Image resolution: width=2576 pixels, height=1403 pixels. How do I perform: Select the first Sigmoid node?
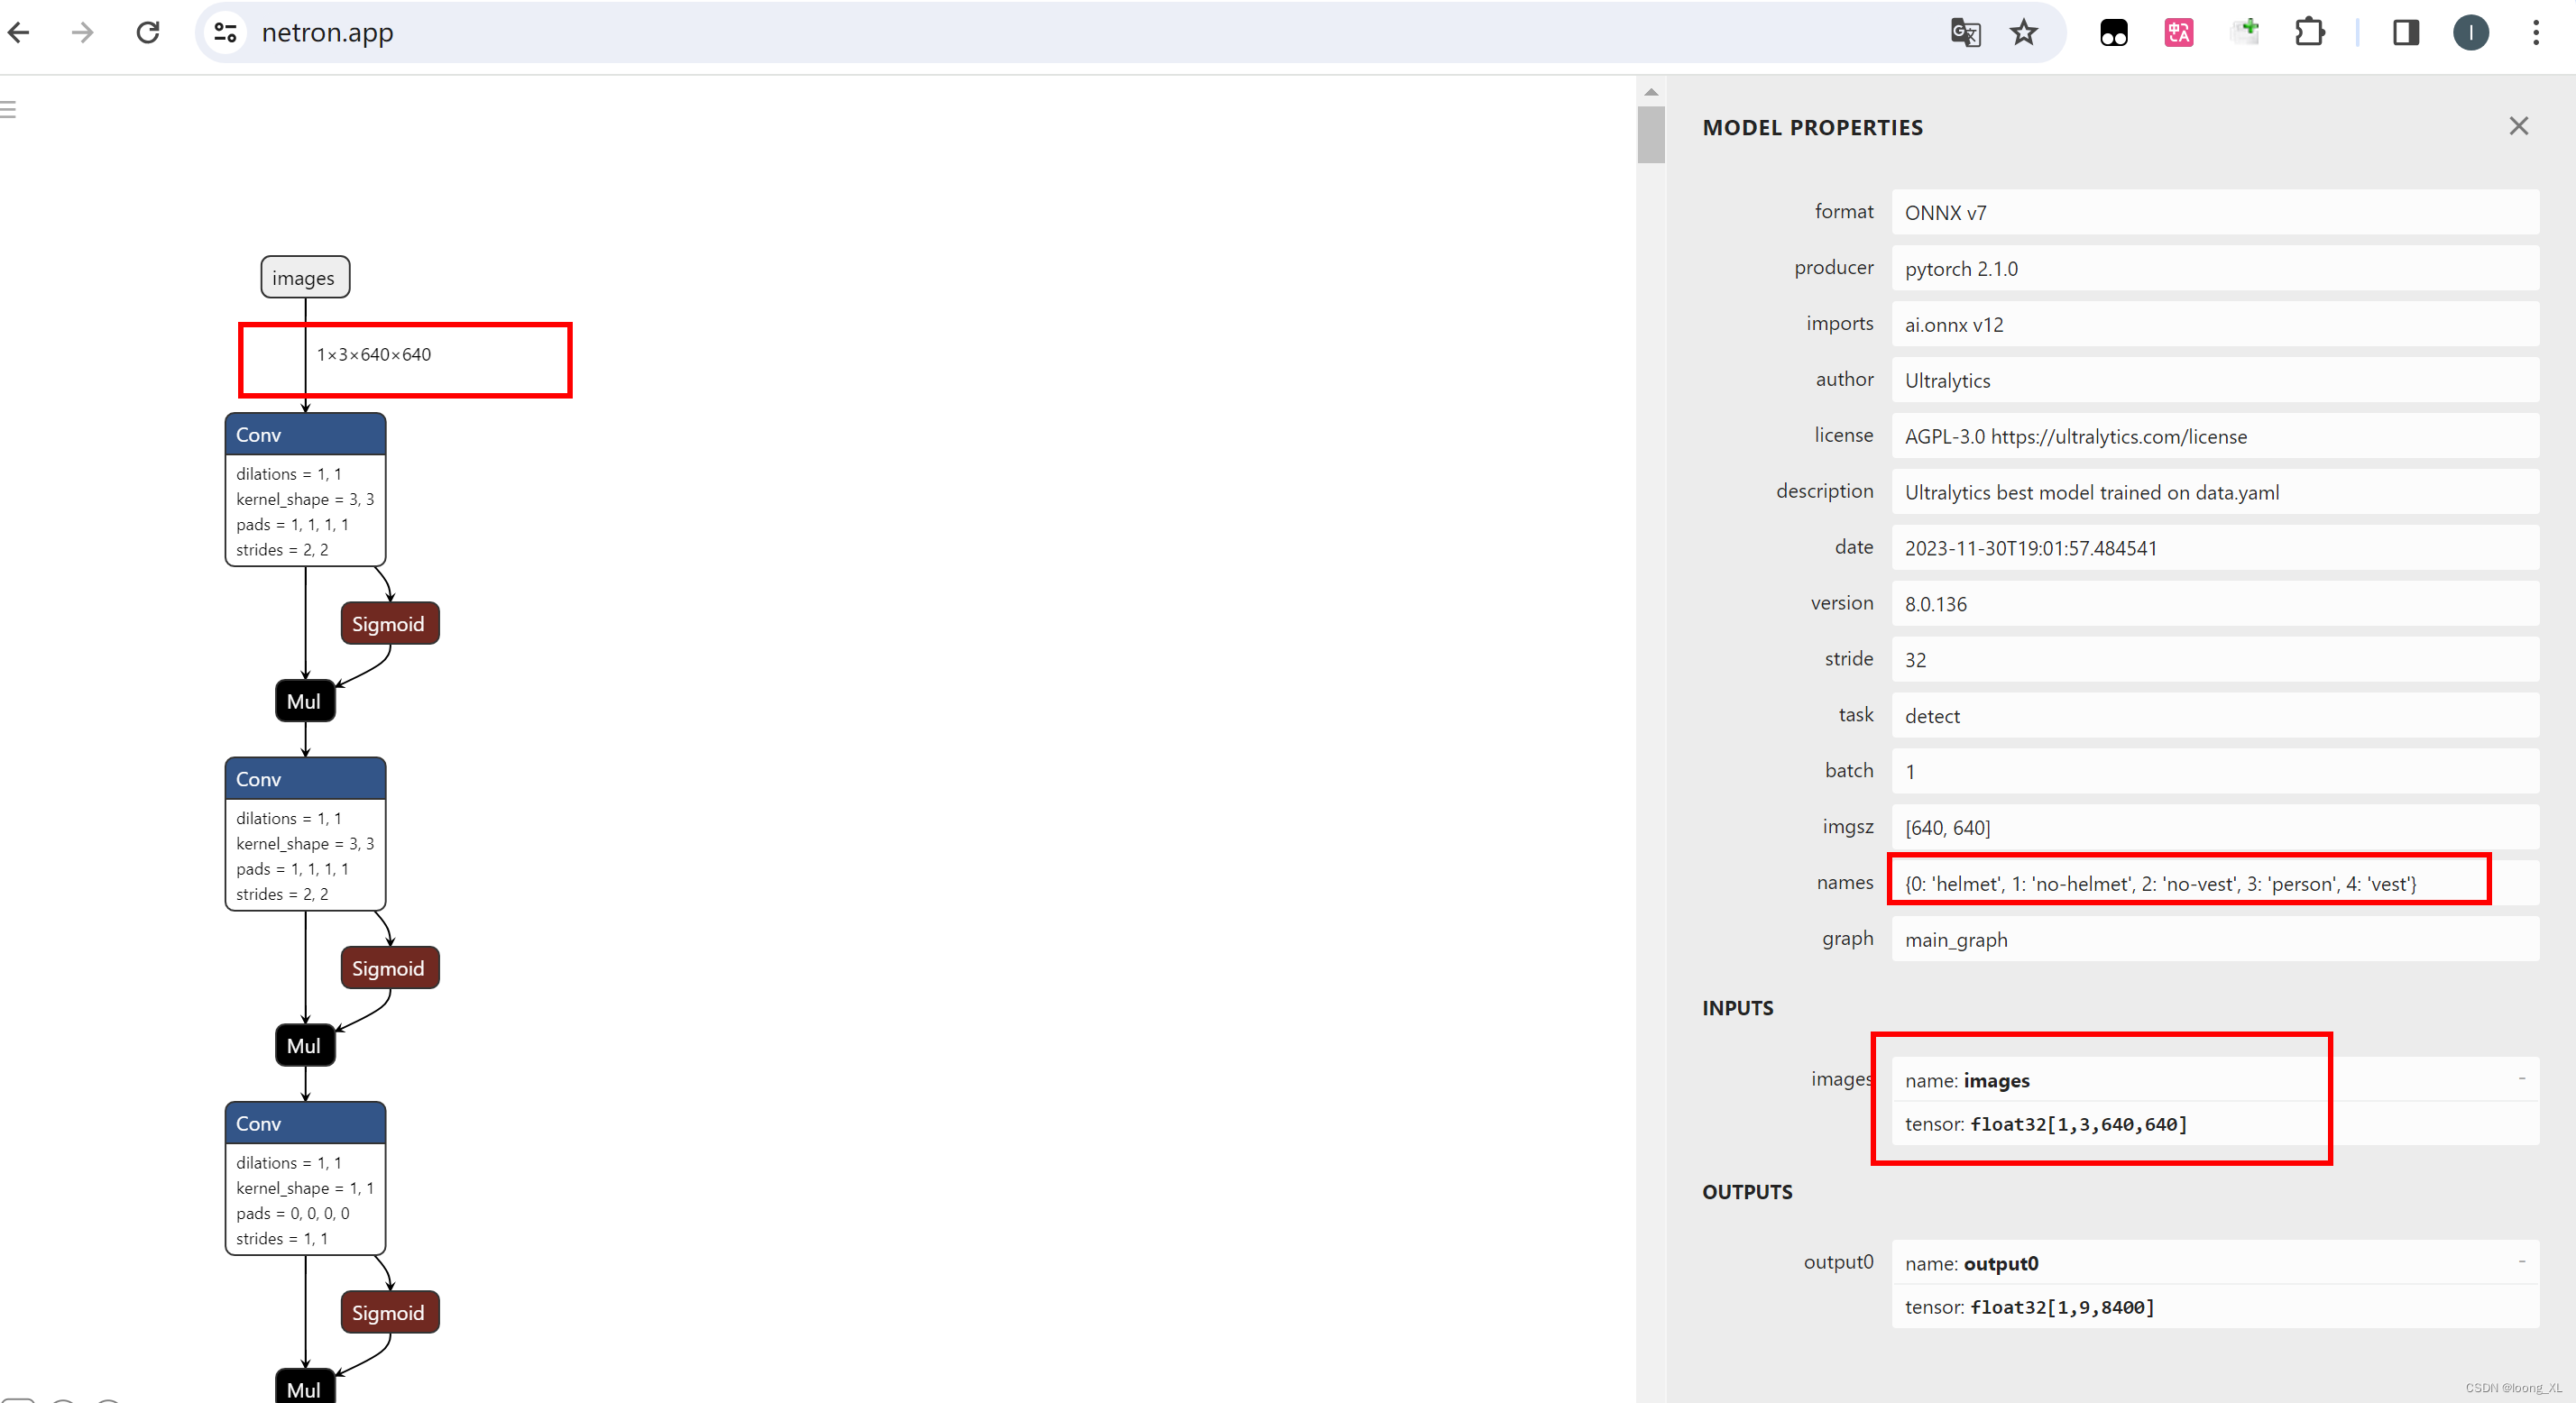[389, 624]
